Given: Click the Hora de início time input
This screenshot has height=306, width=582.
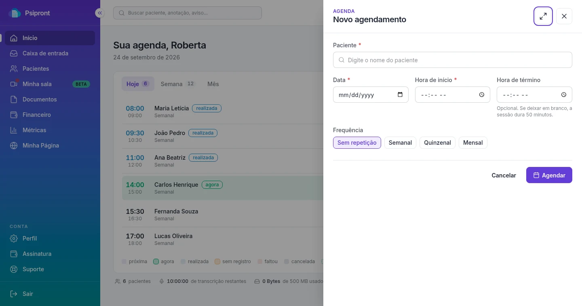Looking at the screenshot, I should tap(452, 95).
